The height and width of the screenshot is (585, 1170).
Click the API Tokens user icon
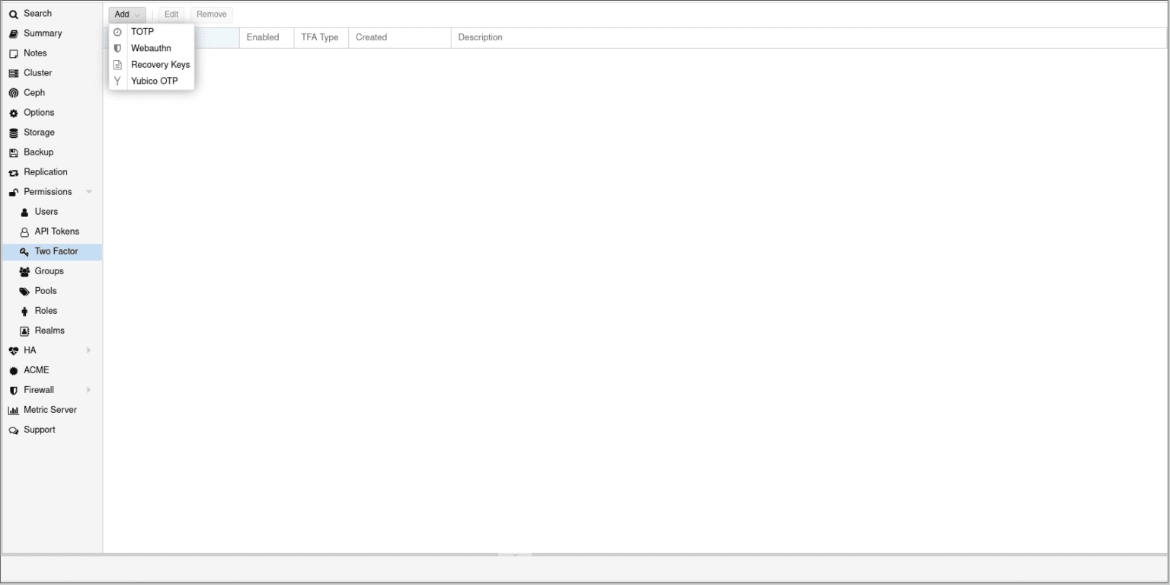(24, 232)
